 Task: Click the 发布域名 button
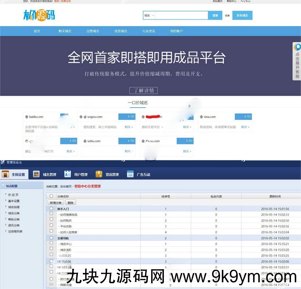(242, 15)
